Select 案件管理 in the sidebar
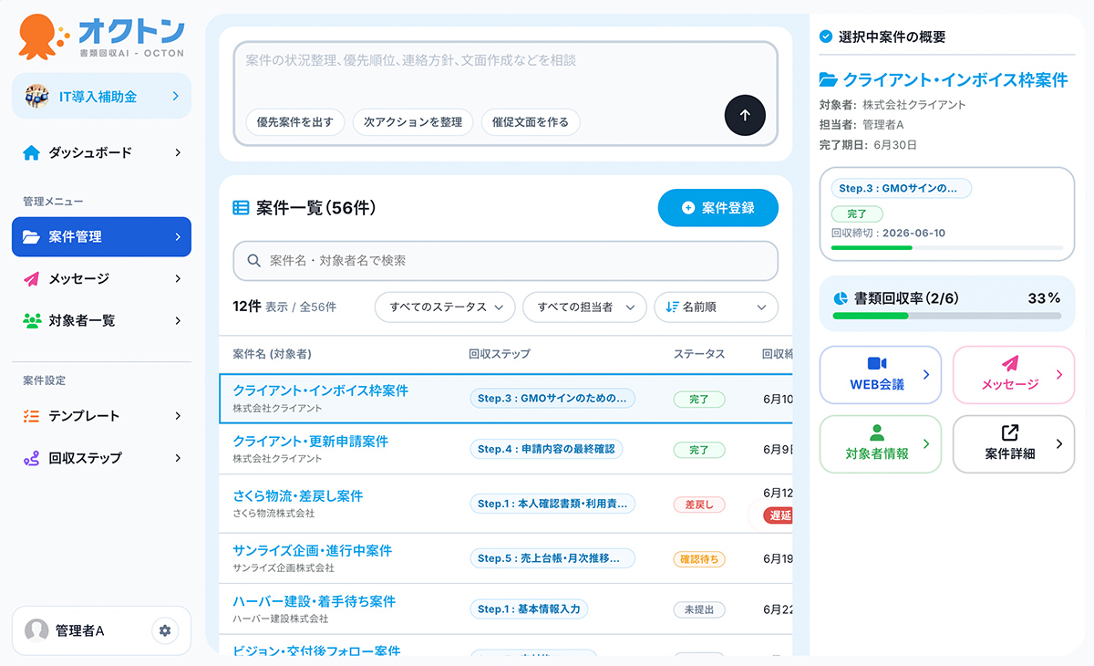 (x=101, y=237)
